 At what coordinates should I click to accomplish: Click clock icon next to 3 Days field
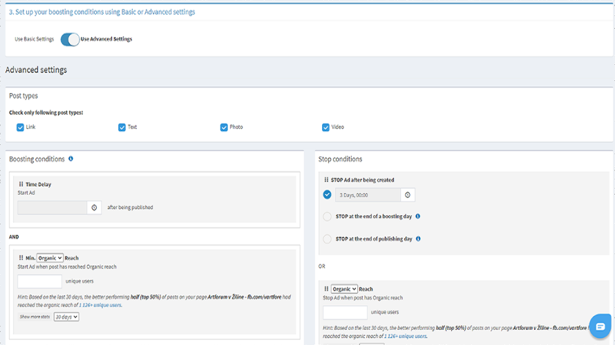(408, 195)
